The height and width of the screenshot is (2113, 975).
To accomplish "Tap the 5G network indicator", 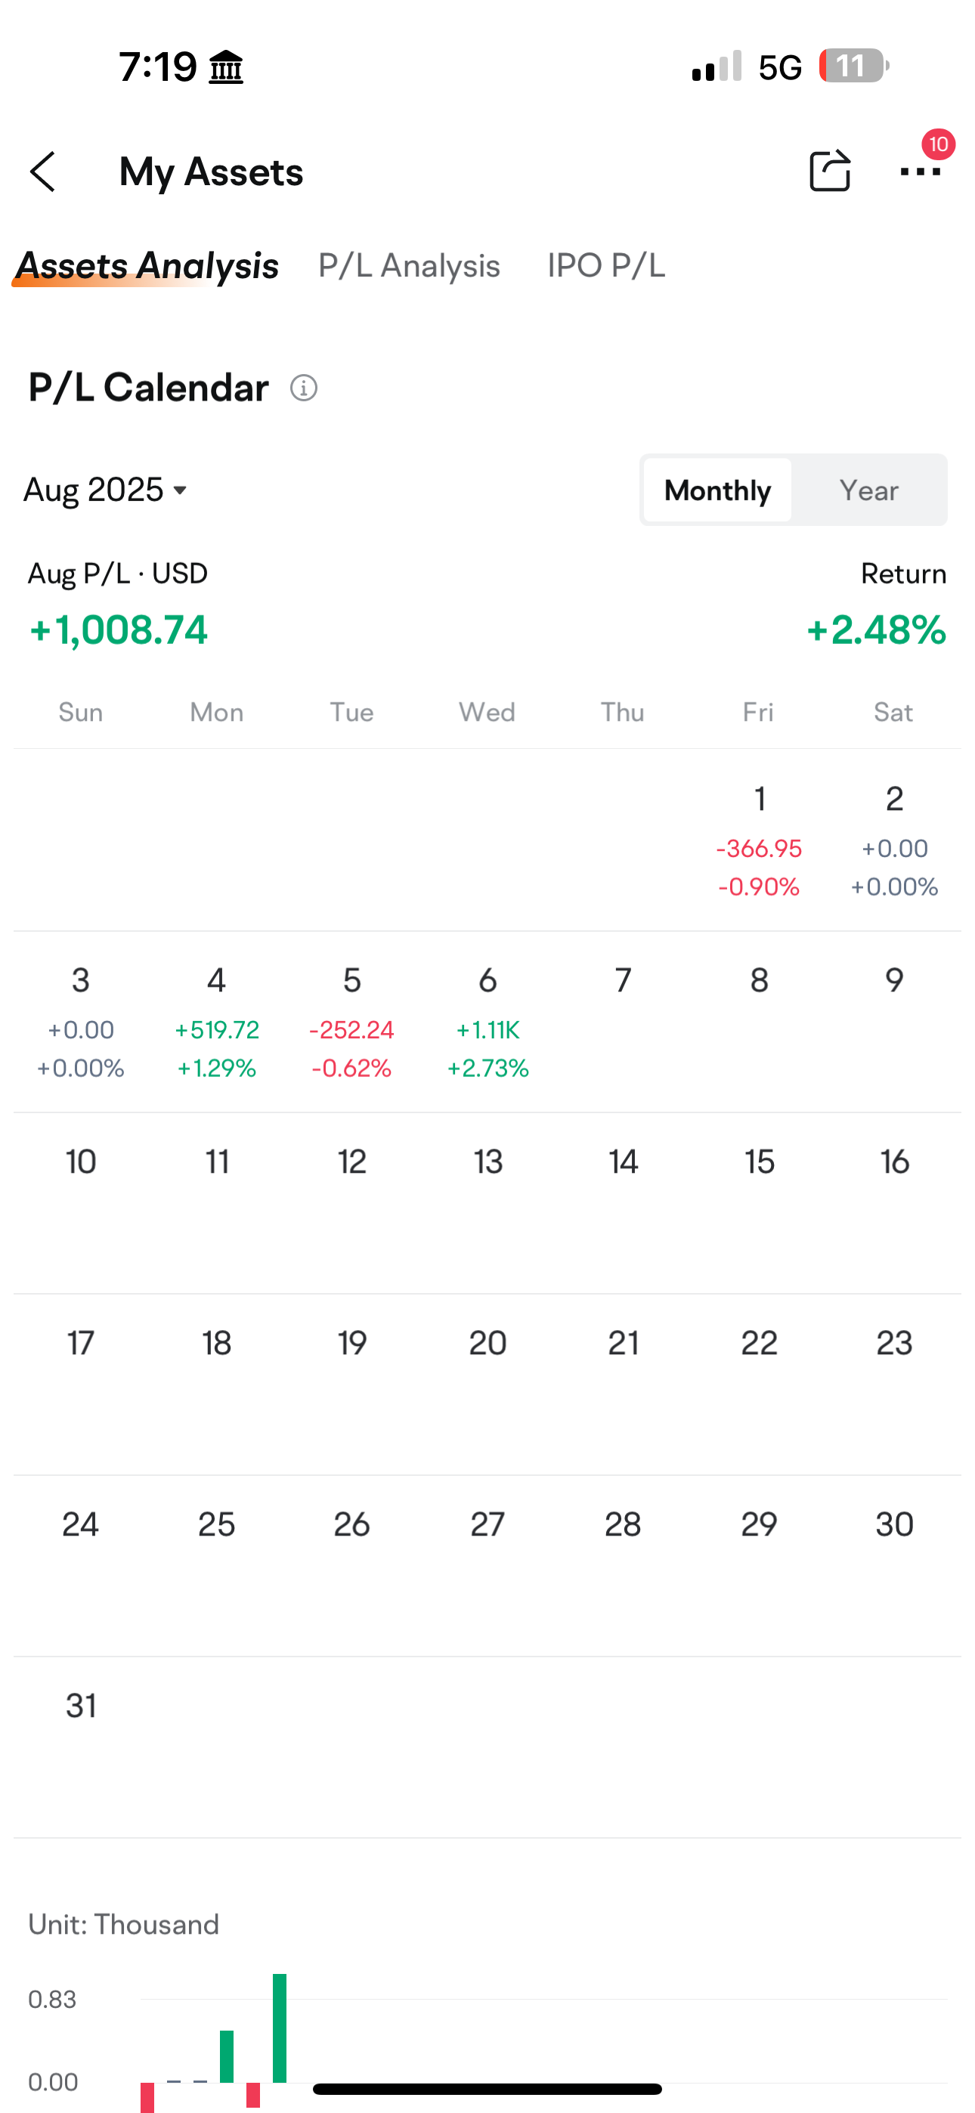I will click(x=780, y=67).
